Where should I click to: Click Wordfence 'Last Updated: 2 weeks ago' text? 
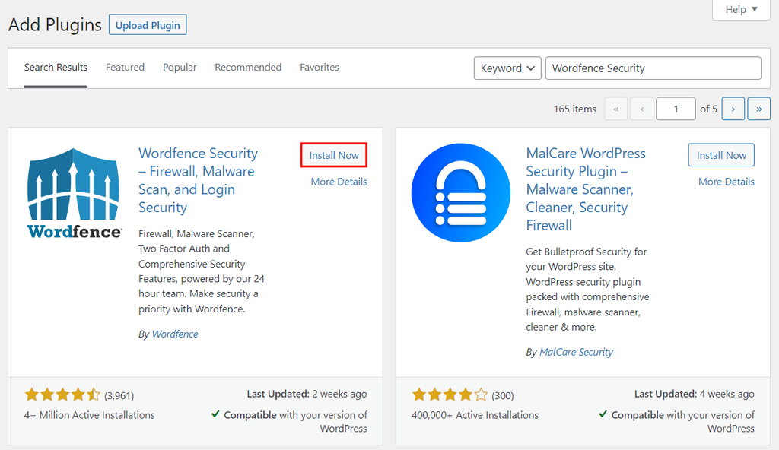(x=307, y=394)
